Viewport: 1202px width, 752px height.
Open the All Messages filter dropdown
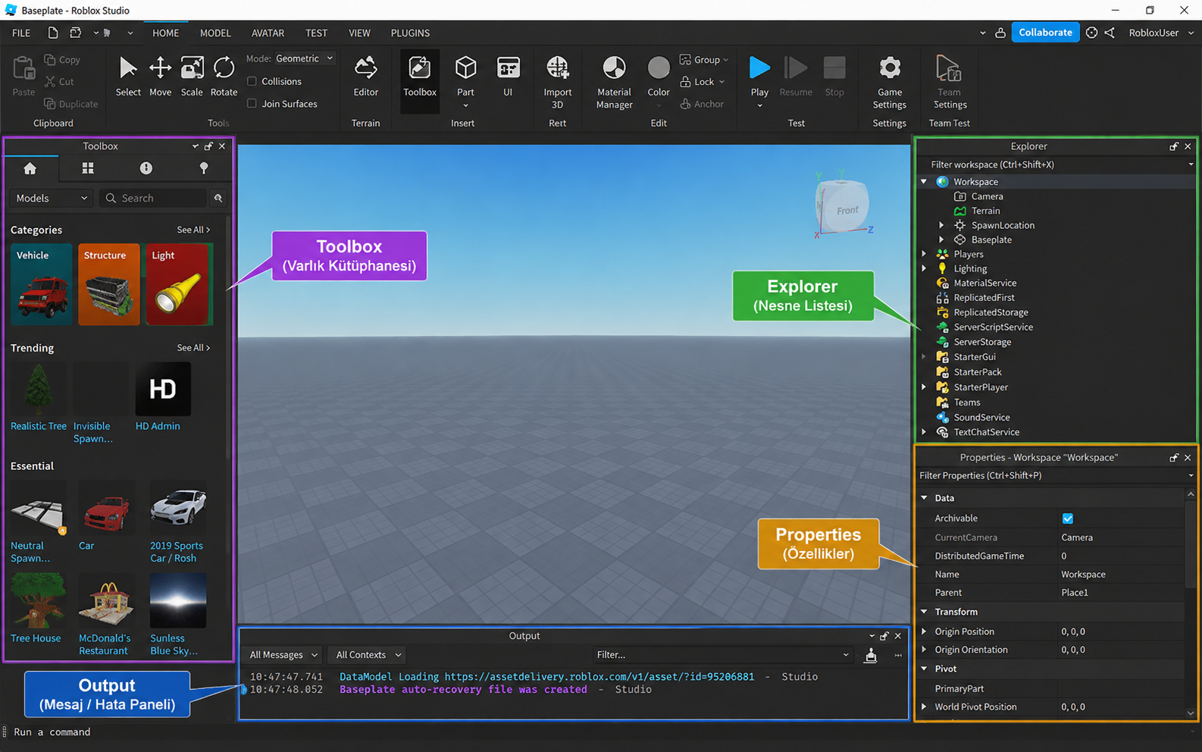[x=283, y=655]
